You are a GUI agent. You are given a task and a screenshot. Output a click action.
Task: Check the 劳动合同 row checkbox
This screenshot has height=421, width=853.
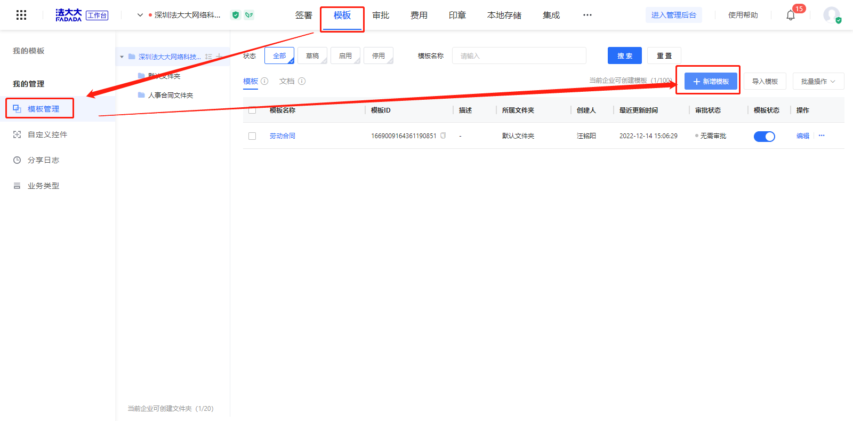[252, 136]
